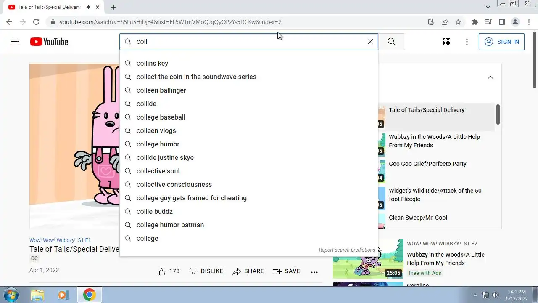View site information padlock
The width and height of the screenshot is (538, 303).
coord(53,22)
